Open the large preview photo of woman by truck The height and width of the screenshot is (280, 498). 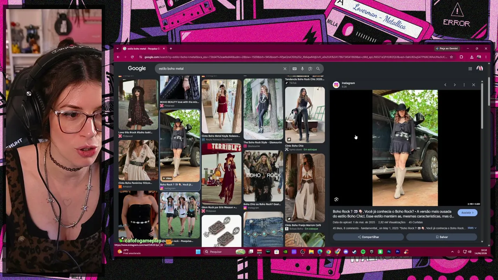(x=405, y=148)
